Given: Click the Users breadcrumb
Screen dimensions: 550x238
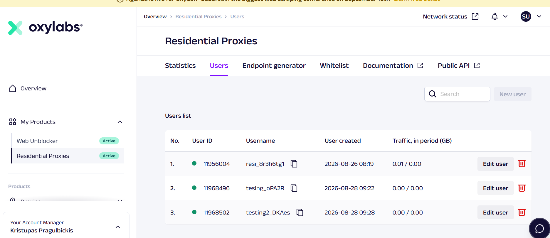Looking at the screenshot, I should click(x=237, y=16).
